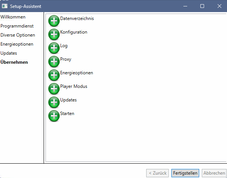Open the Programmdienst step in sidebar
The image size is (227, 178).
point(17,26)
